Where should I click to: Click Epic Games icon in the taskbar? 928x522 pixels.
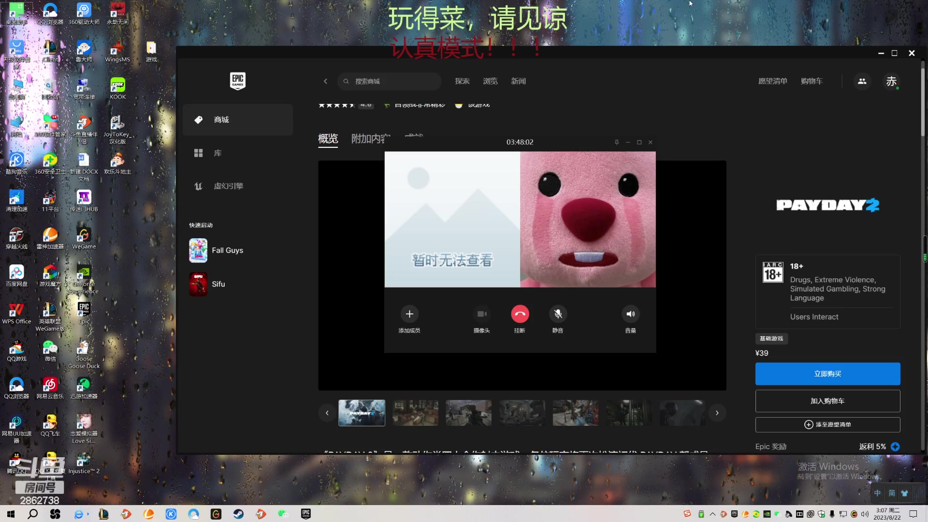[x=306, y=514]
